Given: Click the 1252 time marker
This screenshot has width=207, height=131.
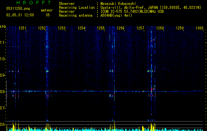Looking at the screenshot, I should 42,28.
